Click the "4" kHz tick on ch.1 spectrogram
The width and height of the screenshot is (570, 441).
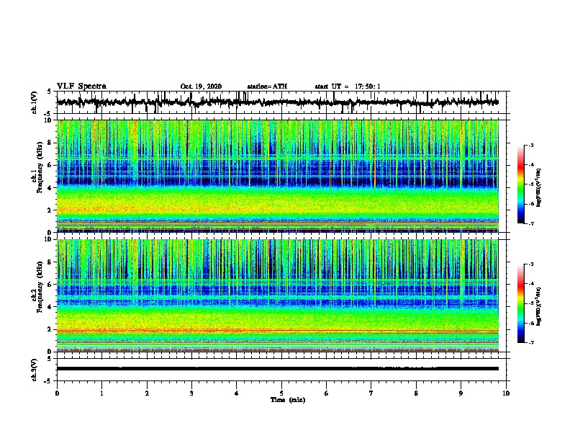pos(50,188)
